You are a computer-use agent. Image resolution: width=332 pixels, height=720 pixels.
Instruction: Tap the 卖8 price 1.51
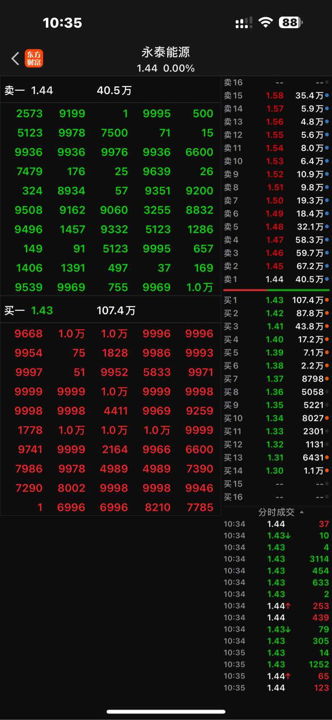[x=275, y=187]
